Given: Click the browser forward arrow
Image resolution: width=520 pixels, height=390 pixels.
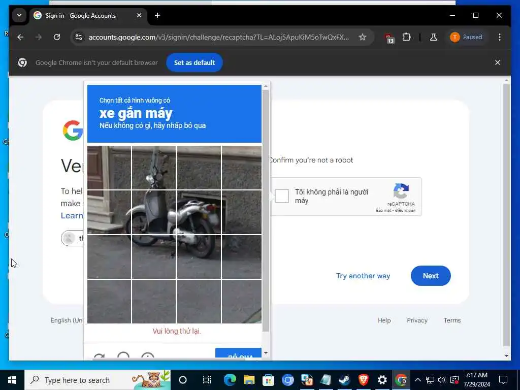Looking at the screenshot, I should pyautogui.click(x=39, y=37).
